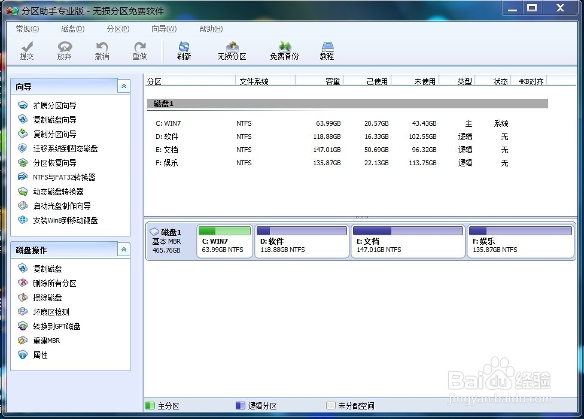Open the 免费备份 tool in toolbar
Viewport: 584px width, 419px height.
coord(284,51)
